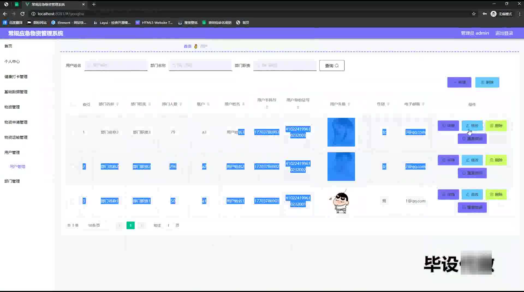Sort the table by 部门职责 column
Image resolution: width=524 pixels, height=292 pixels.
click(150, 104)
